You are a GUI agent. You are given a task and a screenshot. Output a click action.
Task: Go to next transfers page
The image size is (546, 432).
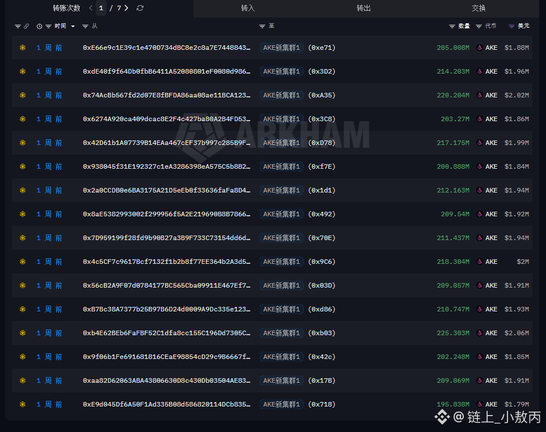coord(126,8)
